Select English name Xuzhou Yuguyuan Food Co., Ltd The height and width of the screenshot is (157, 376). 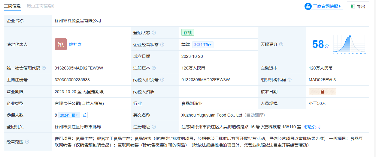[212, 115]
